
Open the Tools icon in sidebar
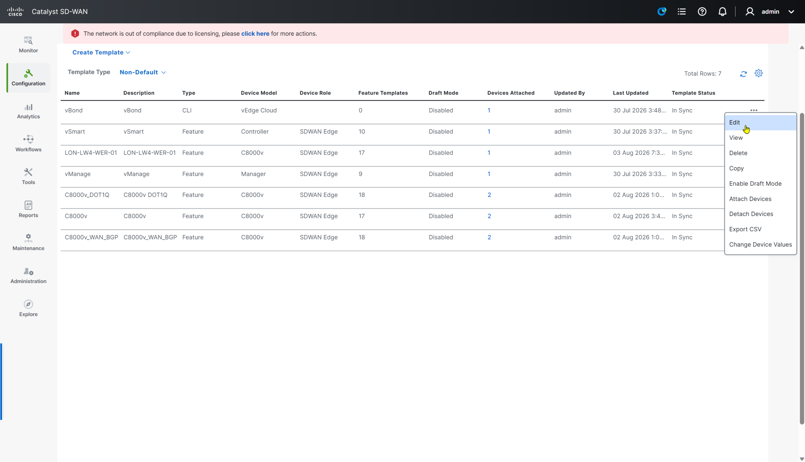click(28, 172)
